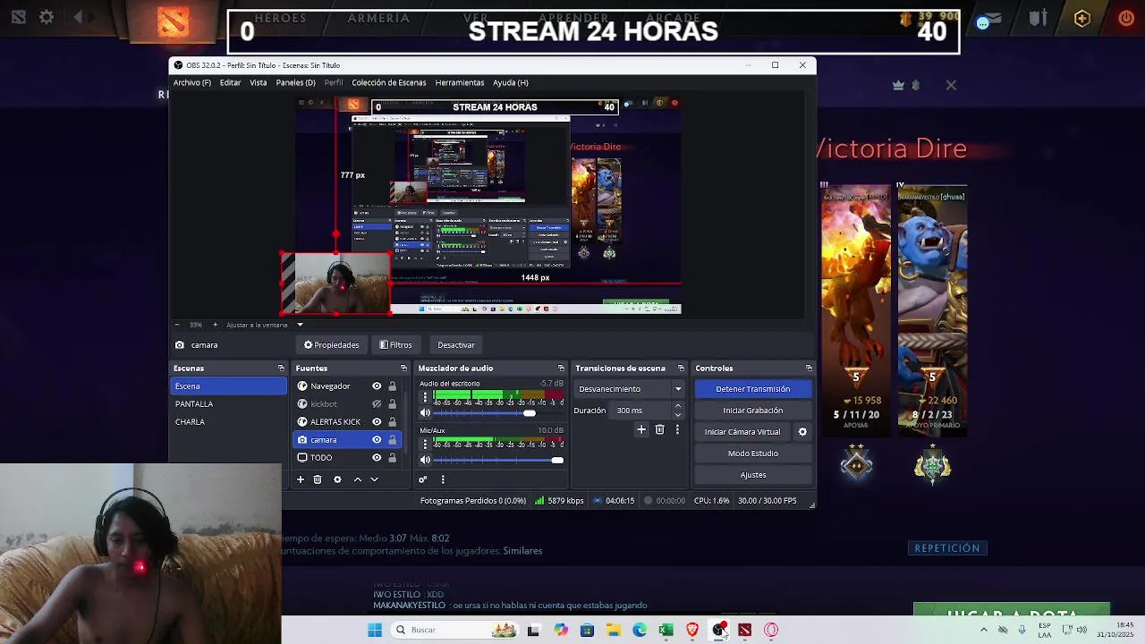Open the Paneles menu
This screenshot has height=644, width=1145.
click(x=295, y=82)
